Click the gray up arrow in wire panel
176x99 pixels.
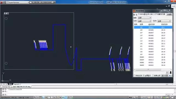click(167, 73)
